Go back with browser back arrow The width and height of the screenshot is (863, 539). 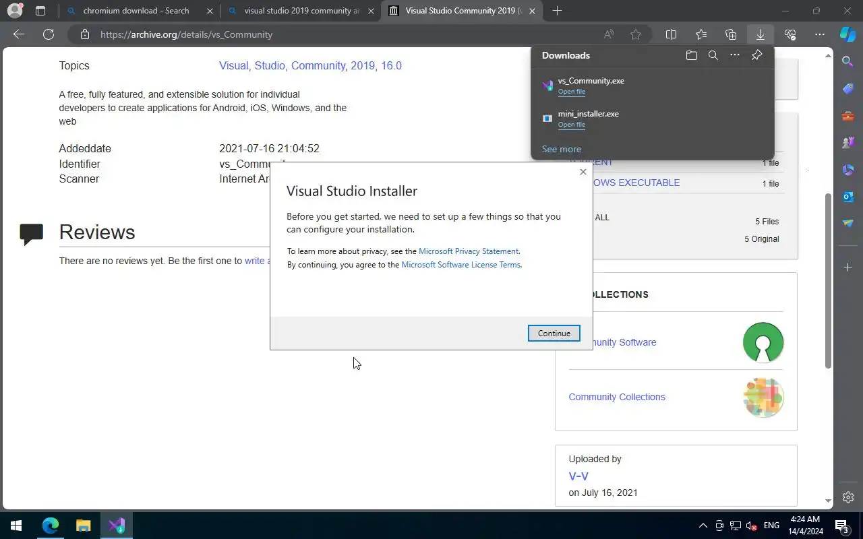point(19,34)
